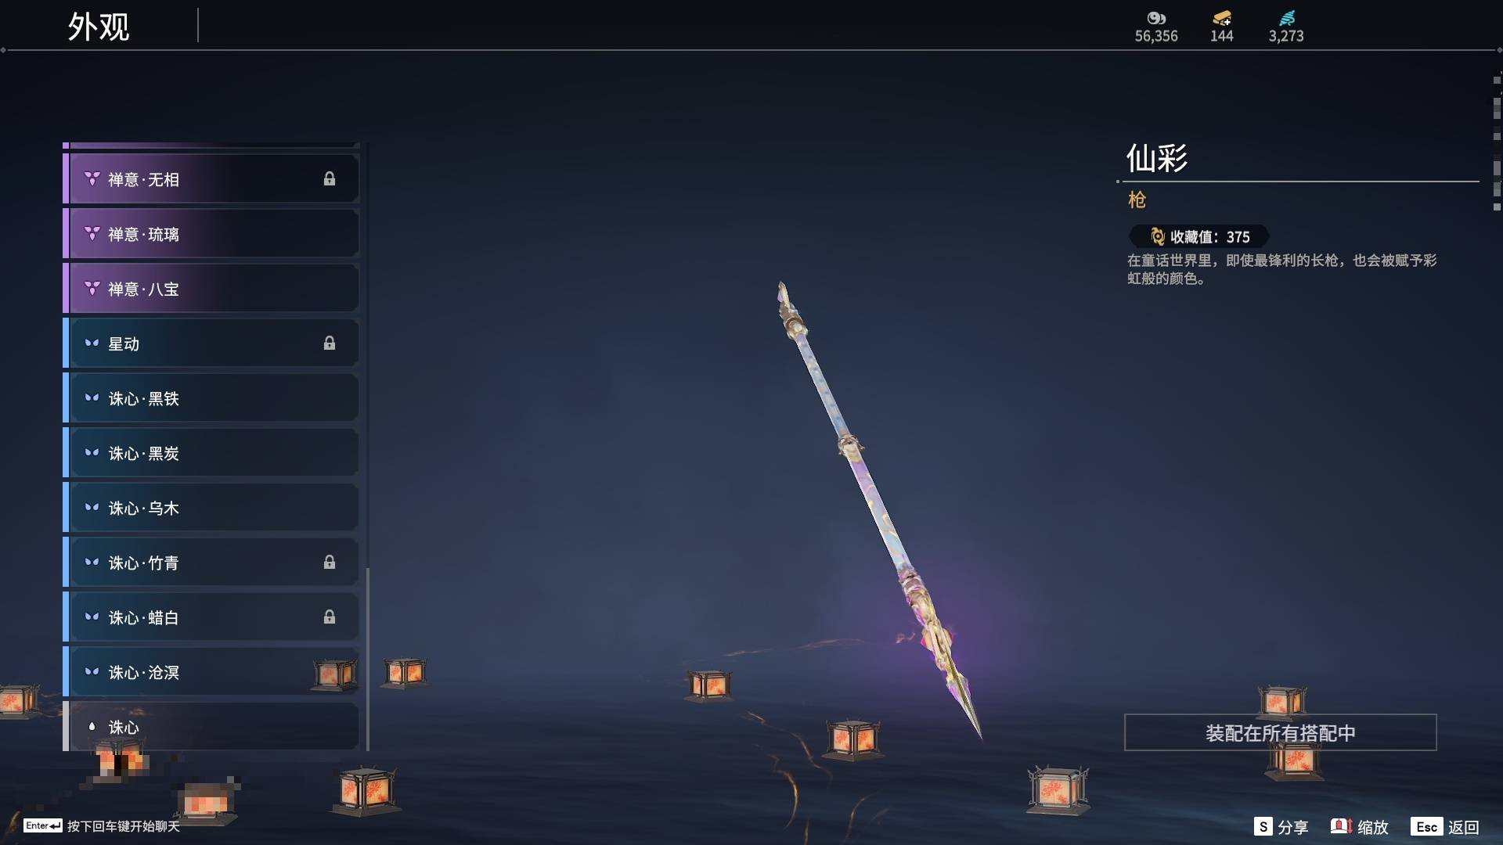The width and height of the screenshot is (1503, 845).
Task: Click the silver coin currency icon
Action: (1156, 18)
